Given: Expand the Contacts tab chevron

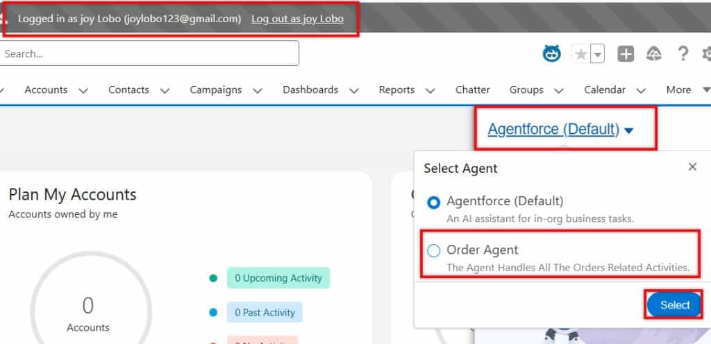Looking at the screenshot, I should click(x=165, y=91).
